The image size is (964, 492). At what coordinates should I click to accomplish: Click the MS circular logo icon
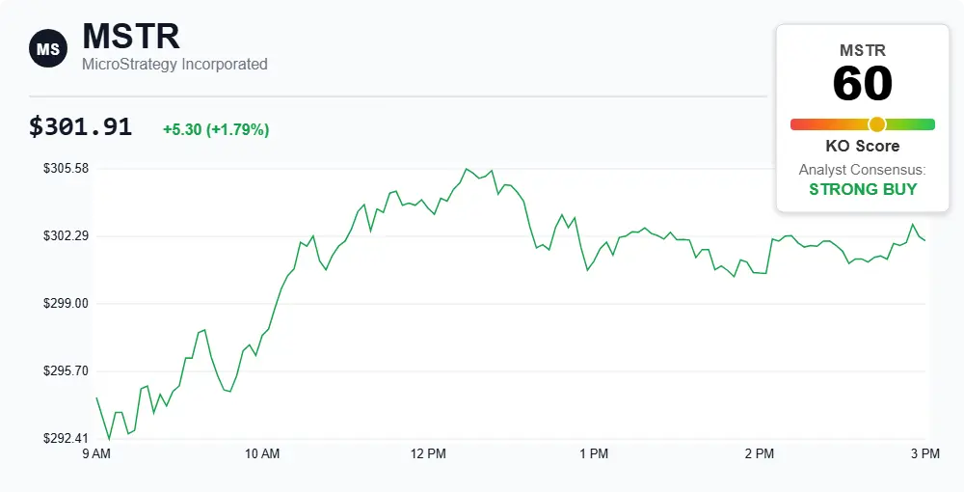pos(47,48)
